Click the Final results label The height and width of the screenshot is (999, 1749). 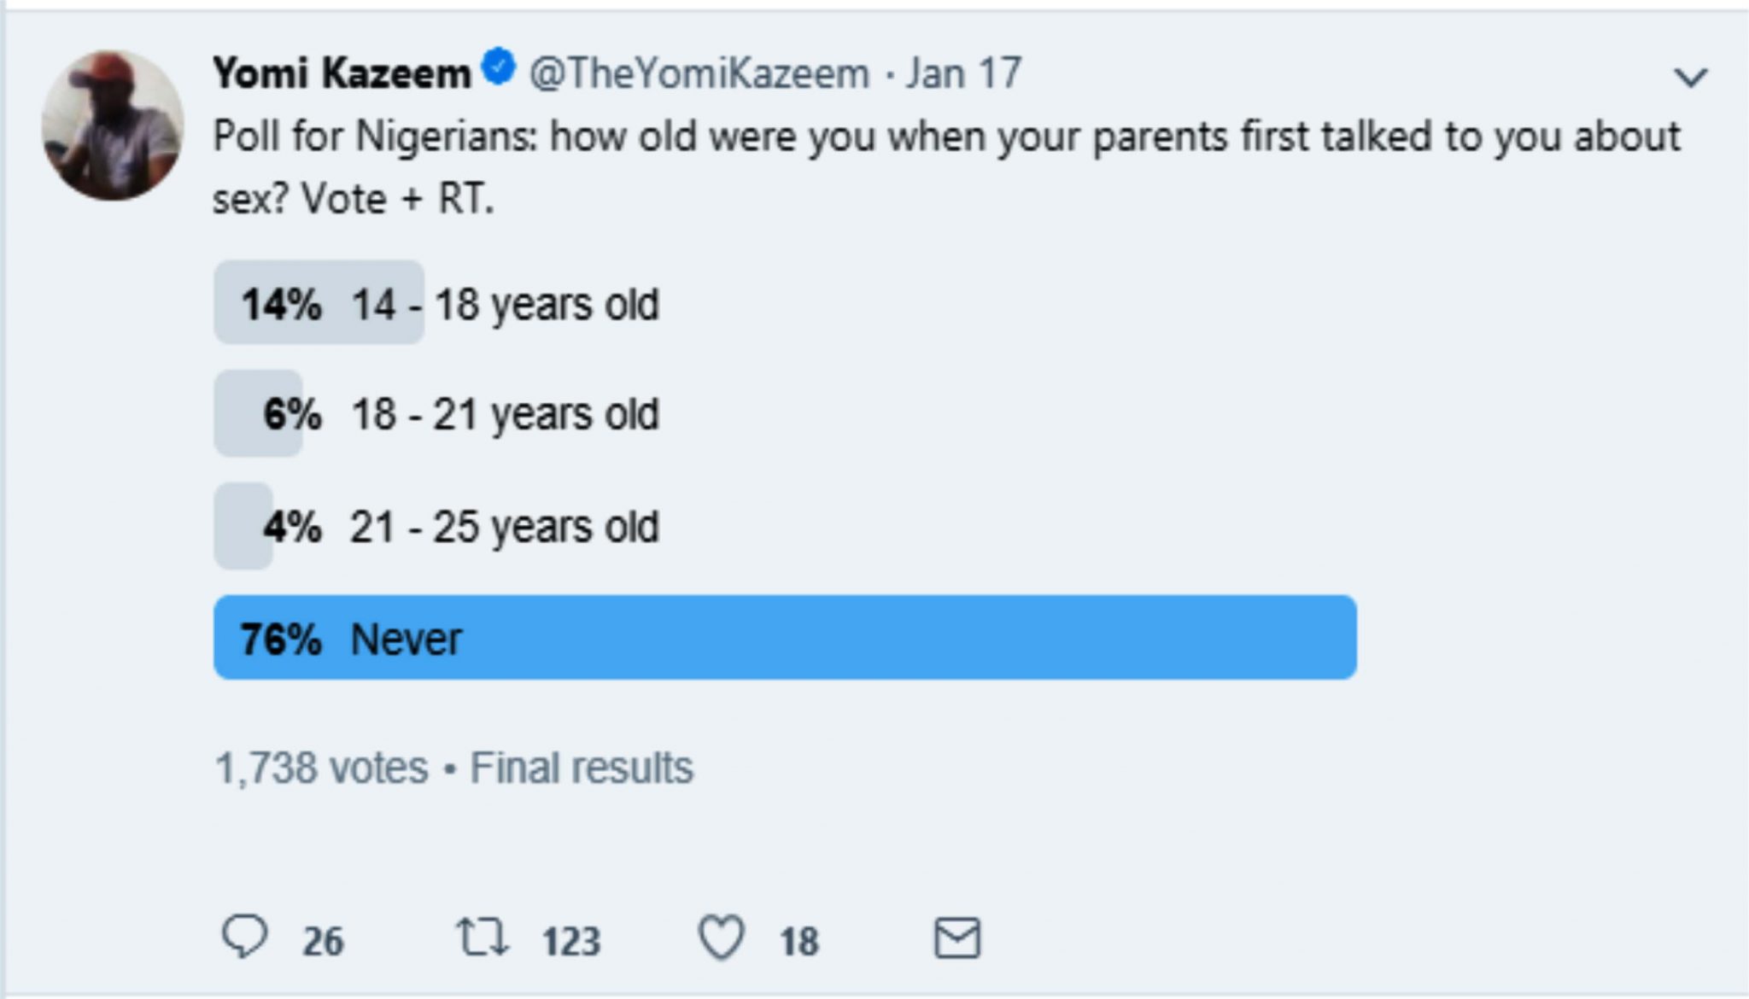click(x=582, y=767)
